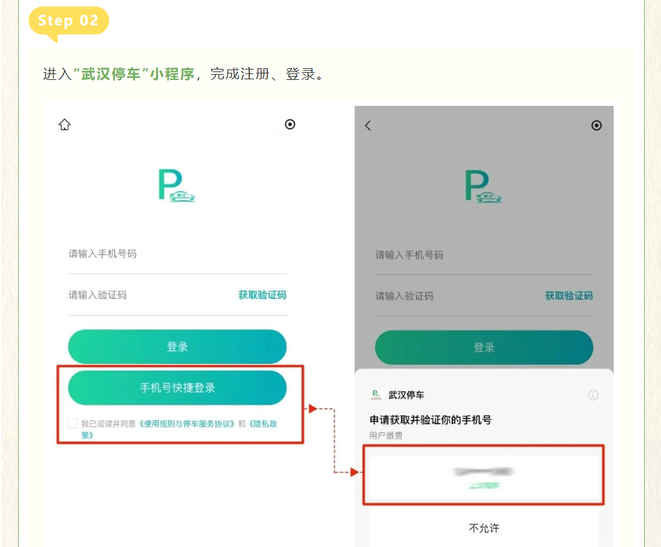661x547 pixels.
Task: Focus the 请输入手机号码 field in left screen
Action: pyautogui.click(x=177, y=254)
